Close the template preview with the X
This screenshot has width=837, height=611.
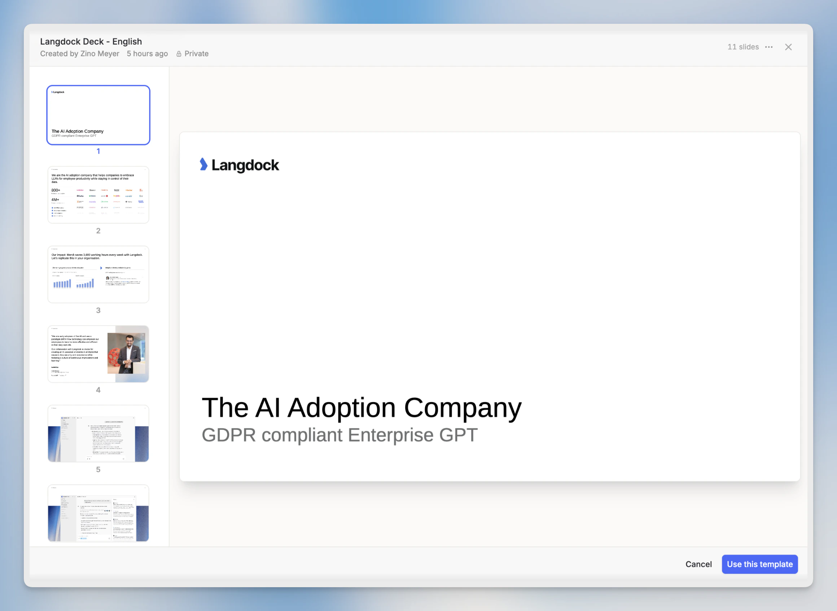pyautogui.click(x=789, y=47)
